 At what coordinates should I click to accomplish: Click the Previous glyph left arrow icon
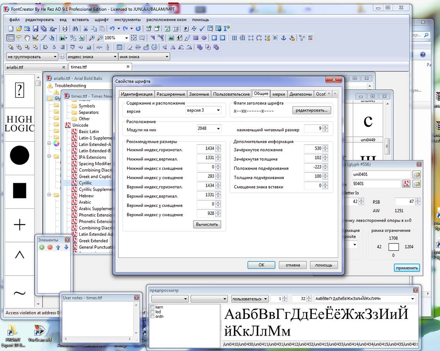pos(214,38)
